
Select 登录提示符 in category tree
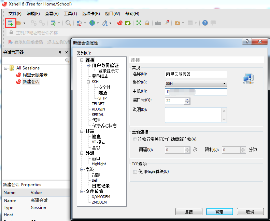point(109,71)
